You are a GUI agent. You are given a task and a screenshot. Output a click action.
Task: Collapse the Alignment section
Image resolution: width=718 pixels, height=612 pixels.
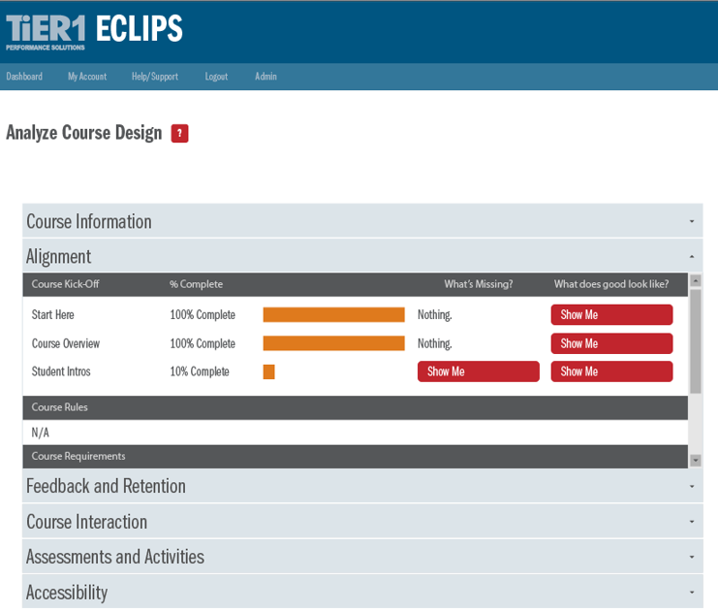tap(362, 256)
